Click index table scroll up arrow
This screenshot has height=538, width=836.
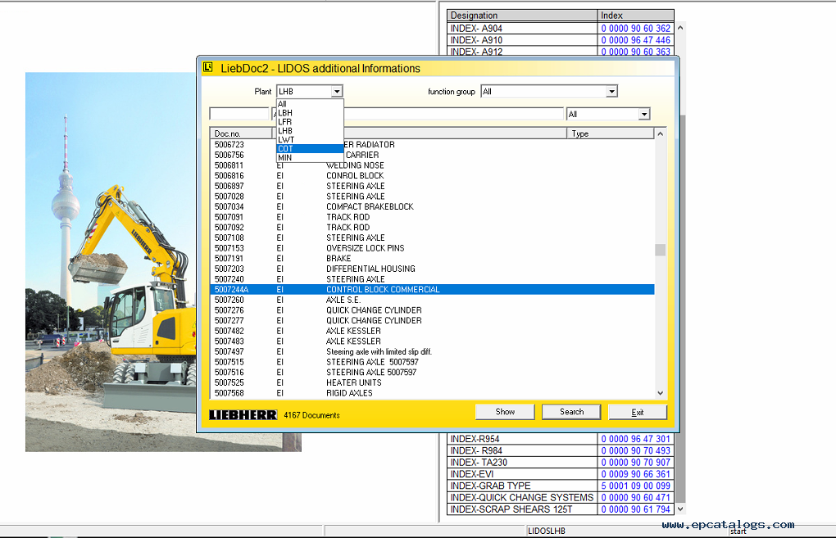[680, 28]
